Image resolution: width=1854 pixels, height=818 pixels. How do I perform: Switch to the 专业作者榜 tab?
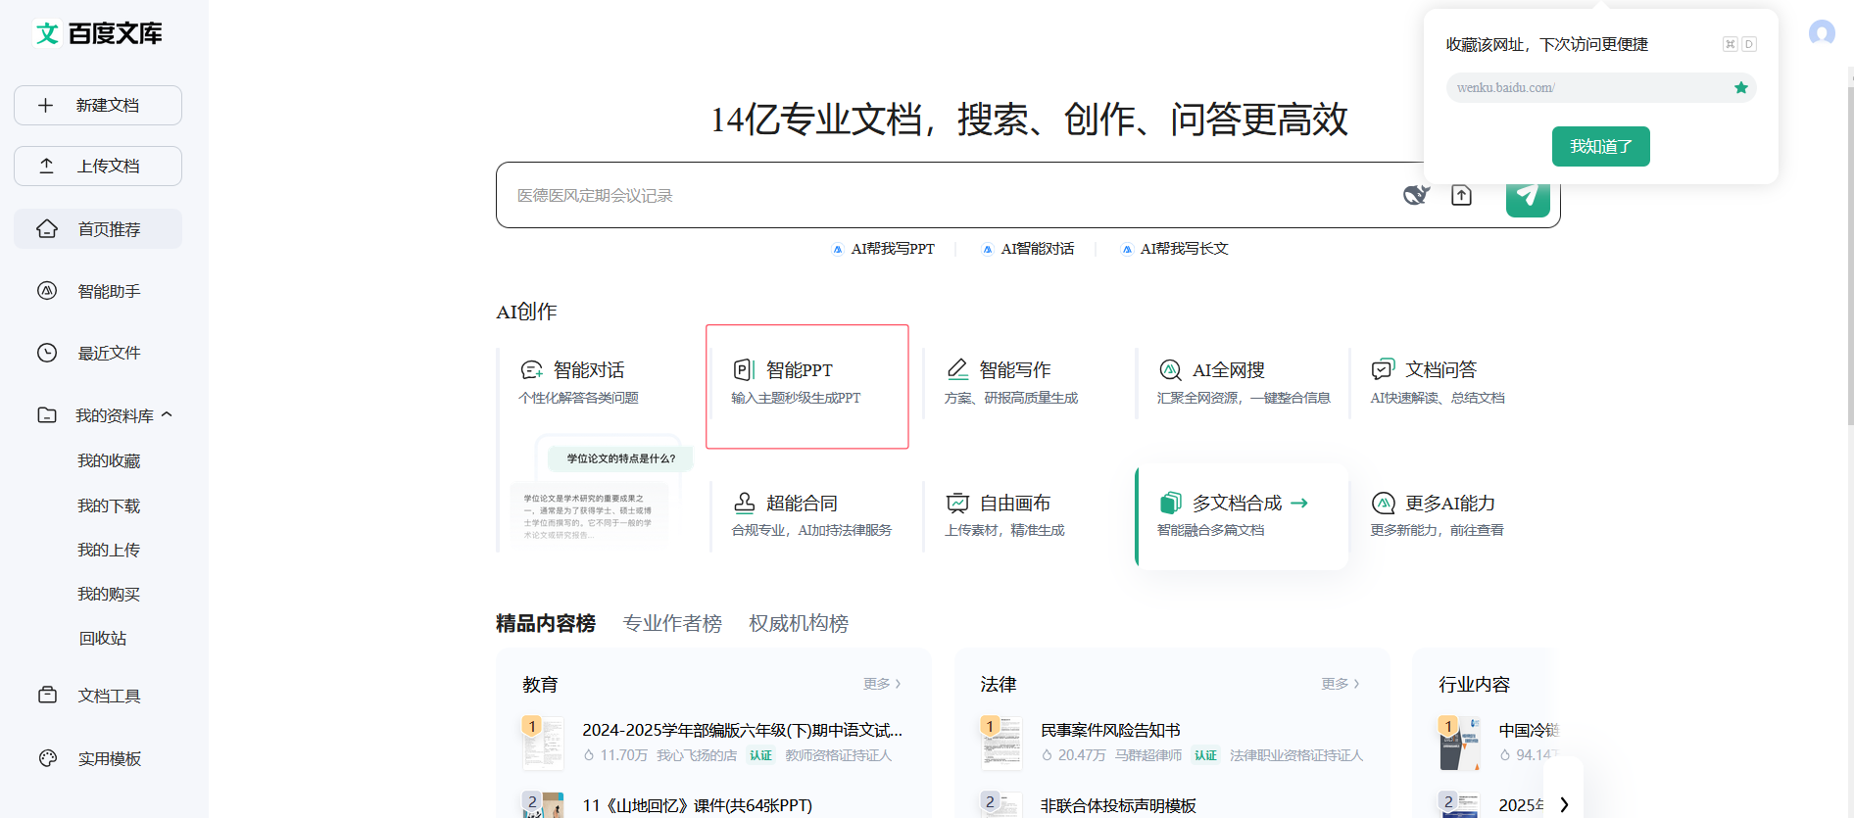click(x=672, y=623)
